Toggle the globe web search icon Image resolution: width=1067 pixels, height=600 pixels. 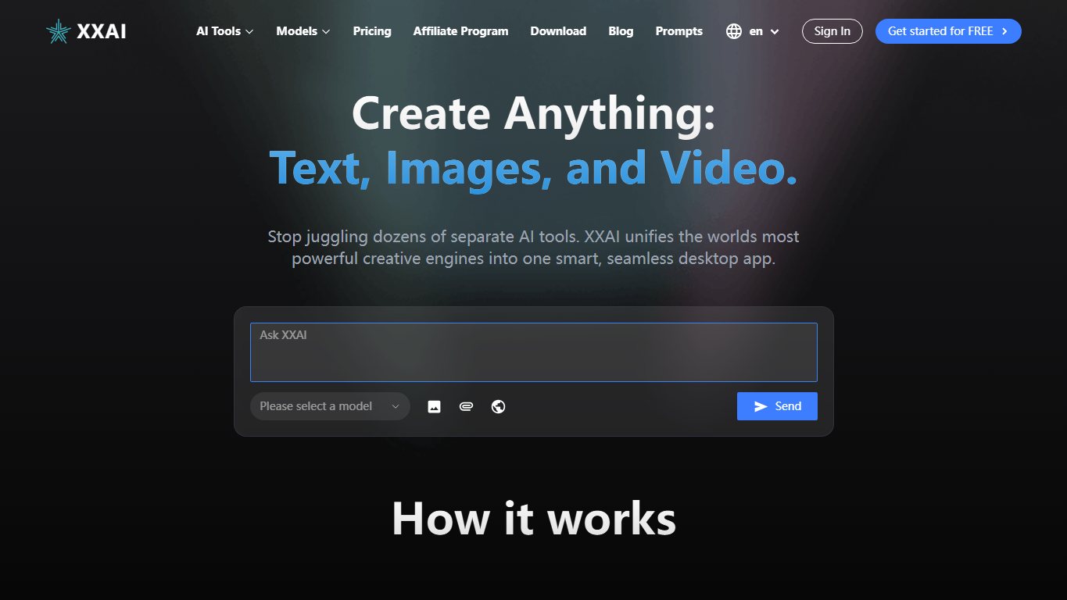pos(499,406)
